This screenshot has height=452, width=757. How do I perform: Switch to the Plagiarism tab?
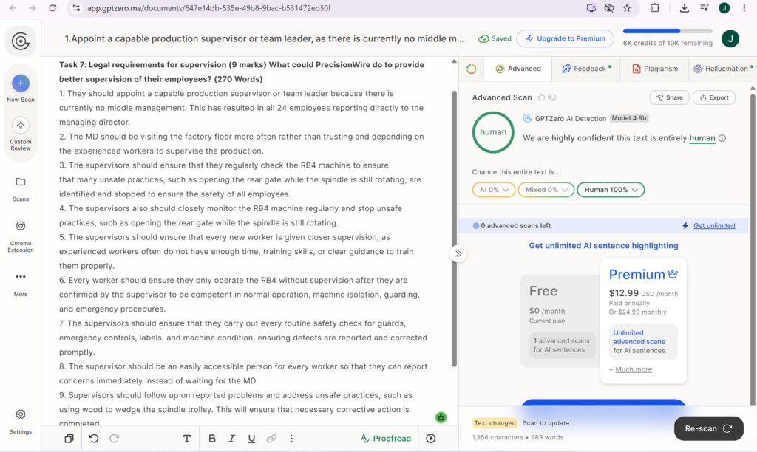coord(655,69)
